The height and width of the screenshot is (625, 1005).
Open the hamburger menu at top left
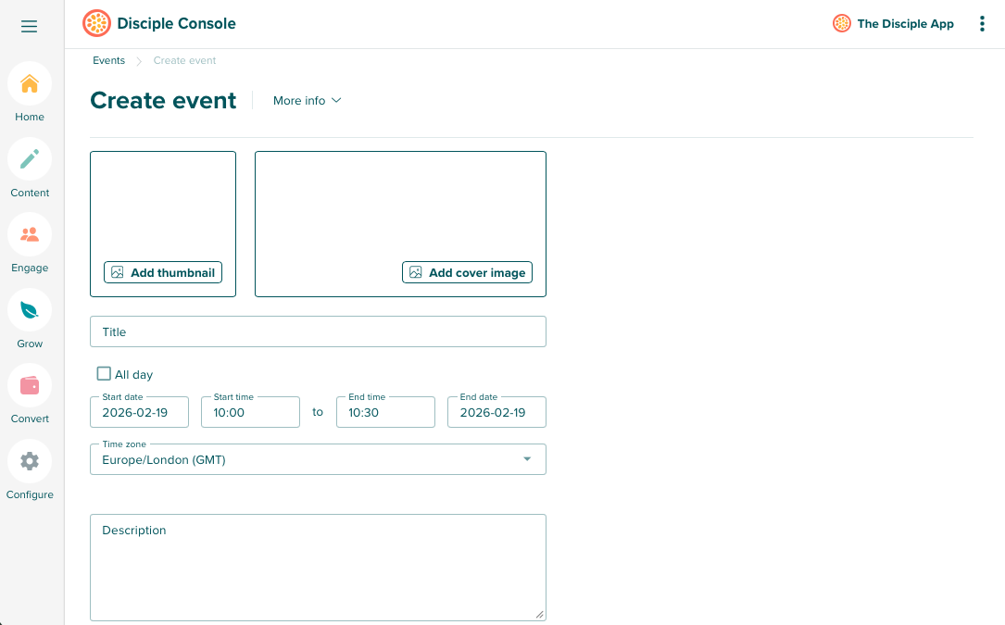pyautogui.click(x=29, y=26)
